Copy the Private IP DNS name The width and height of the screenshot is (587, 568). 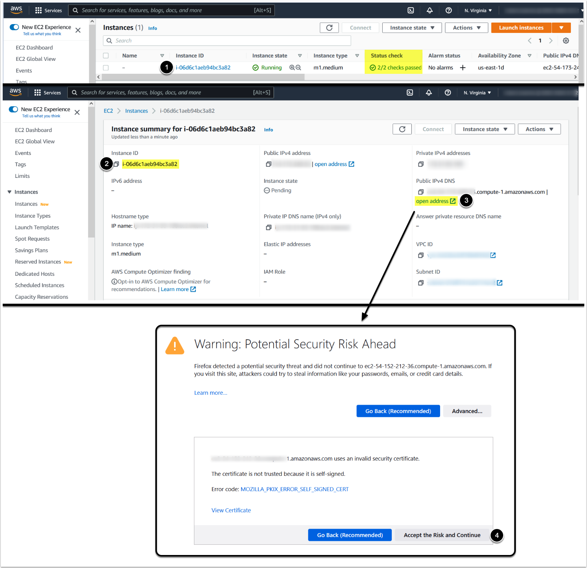(269, 228)
